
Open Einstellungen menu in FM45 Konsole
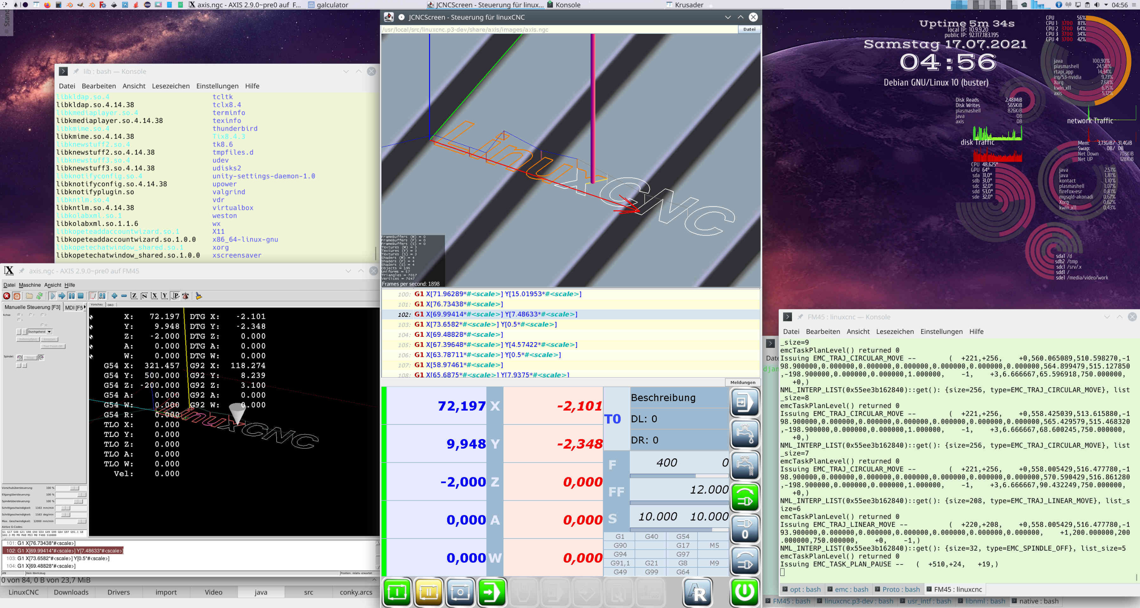click(x=941, y=331)
